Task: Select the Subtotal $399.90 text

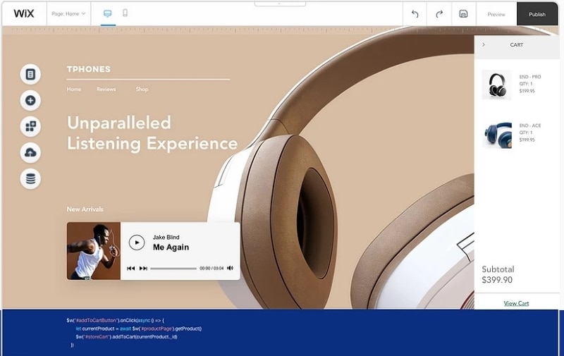Action: click(x=498, y=274)
